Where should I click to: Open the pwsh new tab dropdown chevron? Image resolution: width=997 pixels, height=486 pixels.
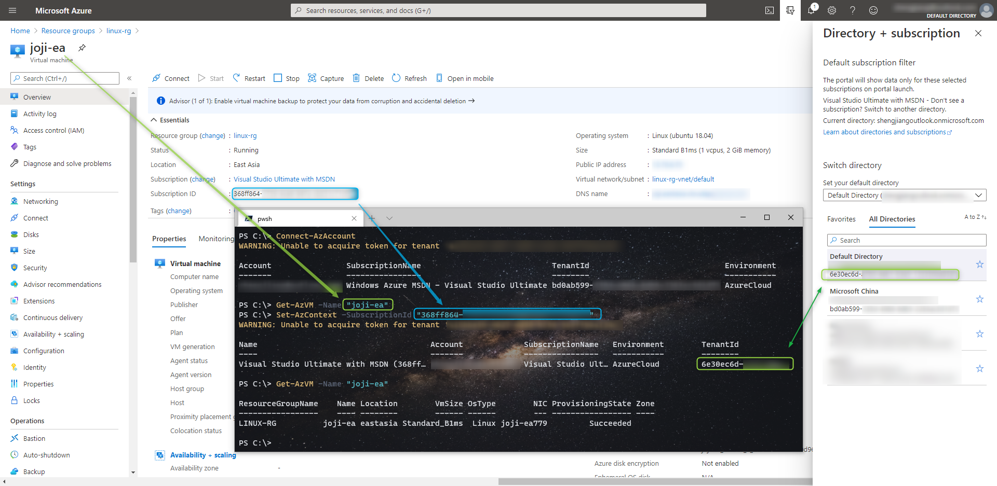[x=389, y=218]
